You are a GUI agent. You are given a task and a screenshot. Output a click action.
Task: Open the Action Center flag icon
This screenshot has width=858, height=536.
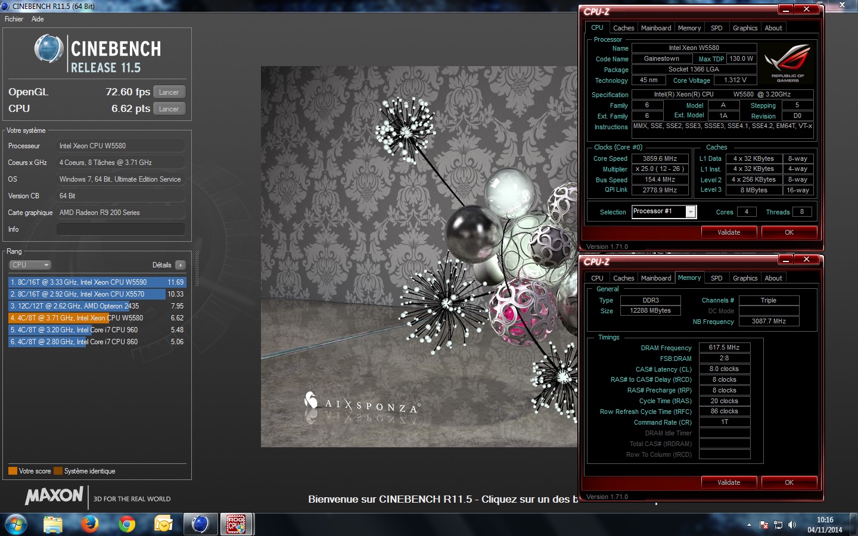click(764, 525)
